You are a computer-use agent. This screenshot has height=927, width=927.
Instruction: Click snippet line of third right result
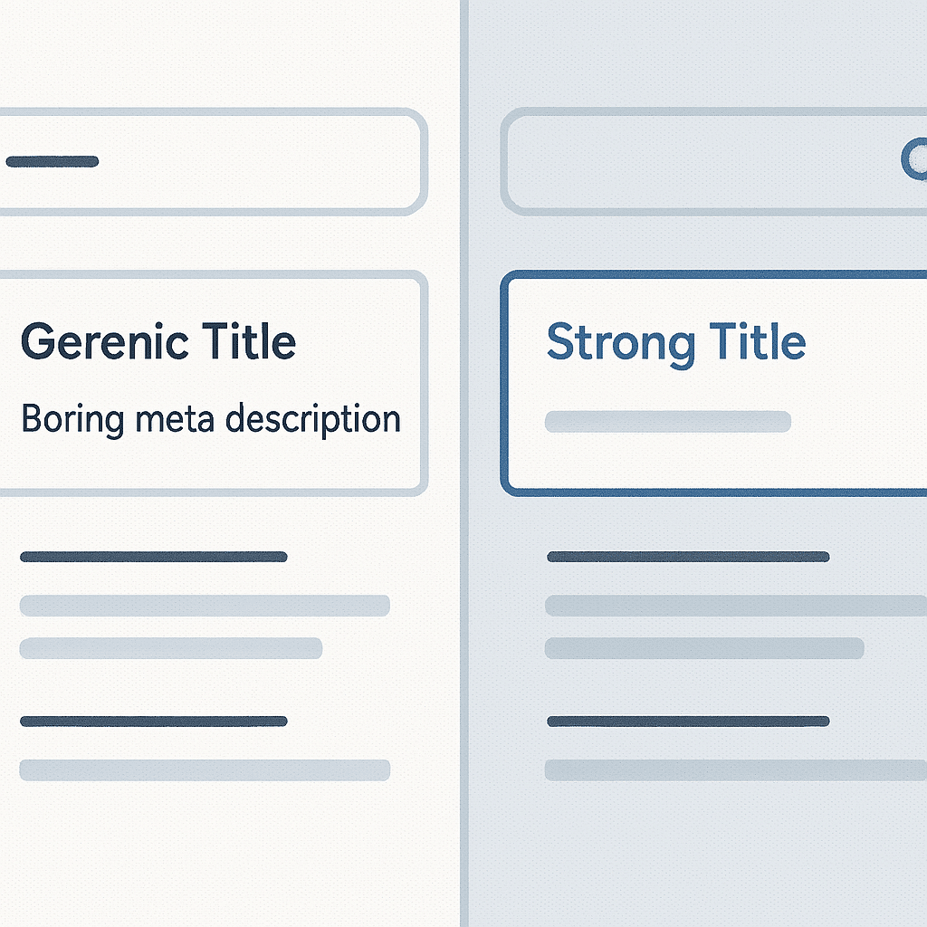735,769
